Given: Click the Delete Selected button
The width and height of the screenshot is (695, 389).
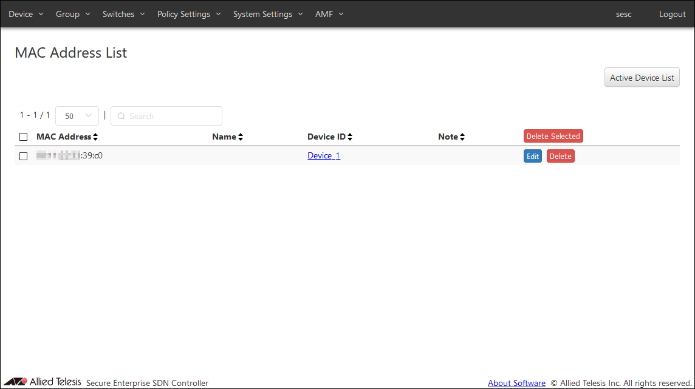Looking at the screenshot, I should point(553,137).
